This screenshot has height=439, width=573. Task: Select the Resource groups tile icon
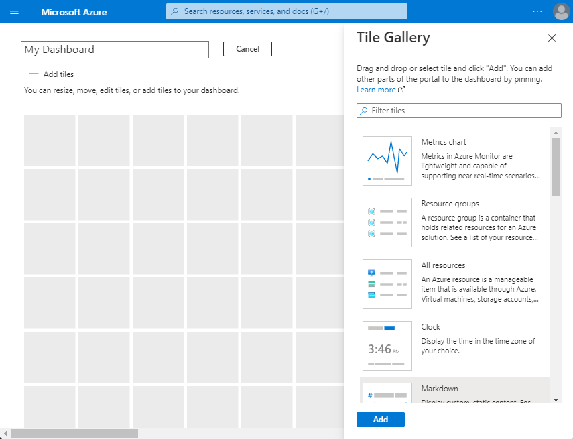point(387,223)
